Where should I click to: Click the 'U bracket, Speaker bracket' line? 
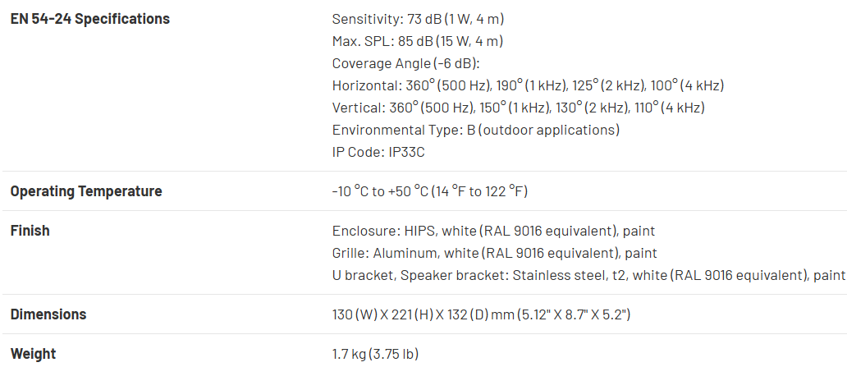pyautogui.click(x=588, y=276)
